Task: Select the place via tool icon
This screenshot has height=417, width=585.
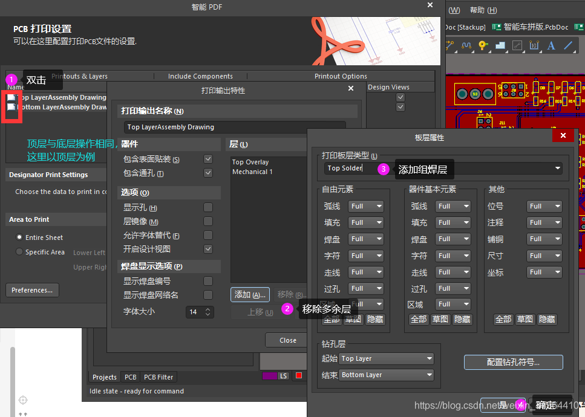Action: click(482, 45)
